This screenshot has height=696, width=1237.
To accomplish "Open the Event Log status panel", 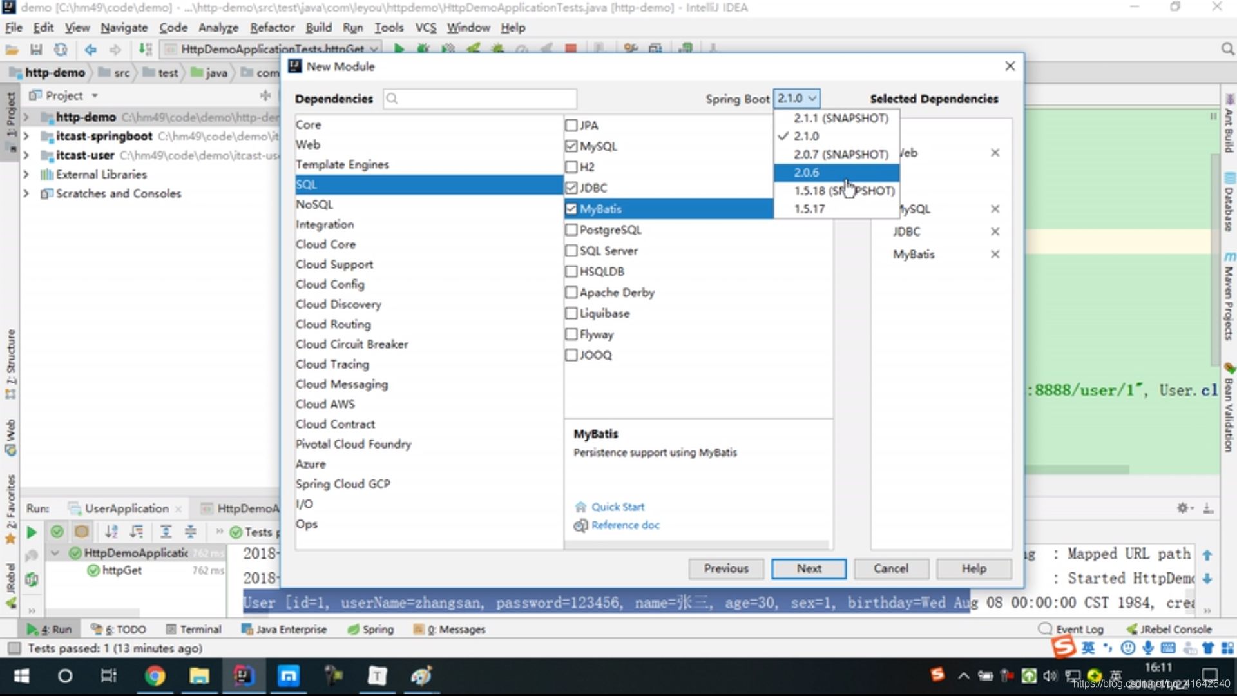I will (1071, 629).
